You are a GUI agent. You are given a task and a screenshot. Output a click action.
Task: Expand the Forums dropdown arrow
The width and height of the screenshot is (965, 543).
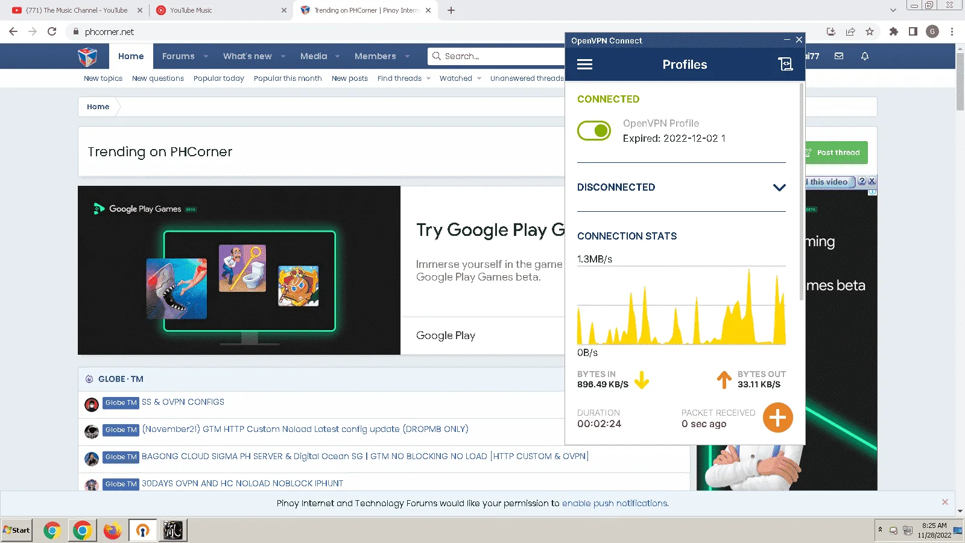[x=206, y=56]
